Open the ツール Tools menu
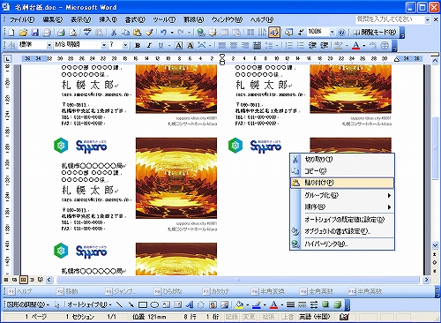 click(164, 19)
